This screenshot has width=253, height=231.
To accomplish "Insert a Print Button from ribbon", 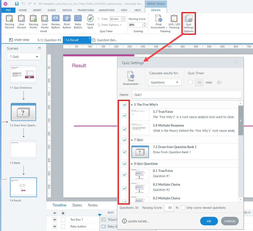I will pyautogui.click(x=67, y=22).
